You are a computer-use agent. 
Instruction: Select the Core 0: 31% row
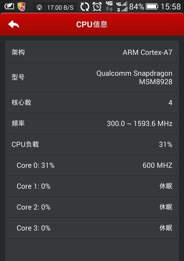[92, 165]
